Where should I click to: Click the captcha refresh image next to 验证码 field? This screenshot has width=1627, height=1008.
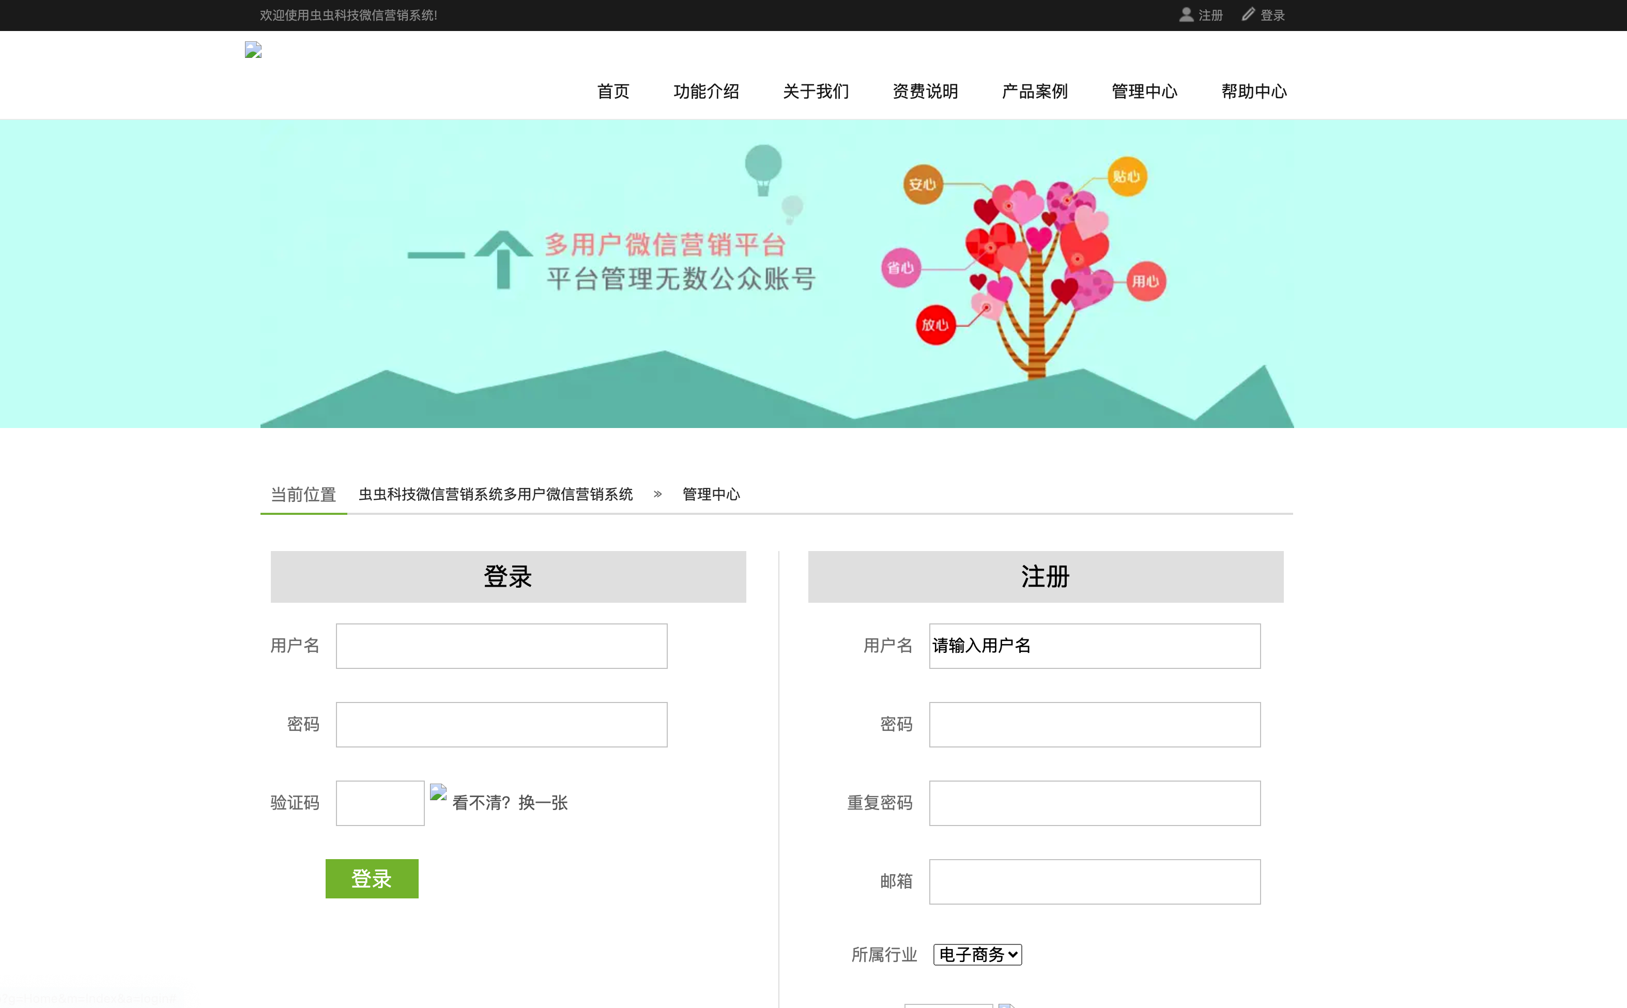tap(438, 792)
